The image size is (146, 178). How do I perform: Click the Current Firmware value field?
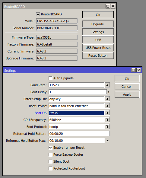[x=57, y=51]
